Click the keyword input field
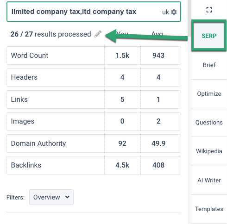Image resolution: width=227 pixels, height=224 pixels. tap(94, 12)
